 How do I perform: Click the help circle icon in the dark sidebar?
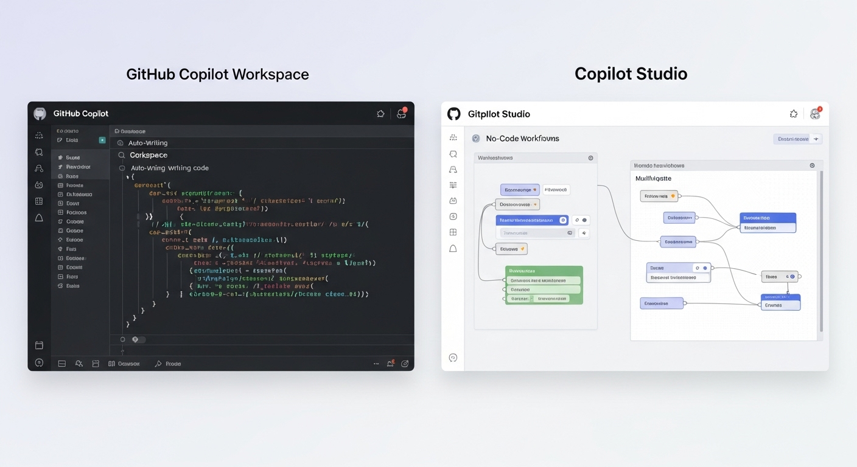39,362
